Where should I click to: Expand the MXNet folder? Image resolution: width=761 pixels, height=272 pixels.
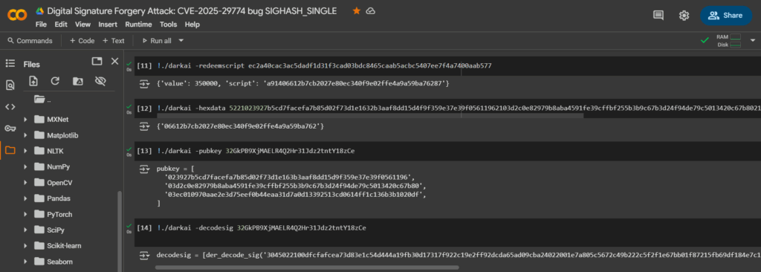coord(25,120)
